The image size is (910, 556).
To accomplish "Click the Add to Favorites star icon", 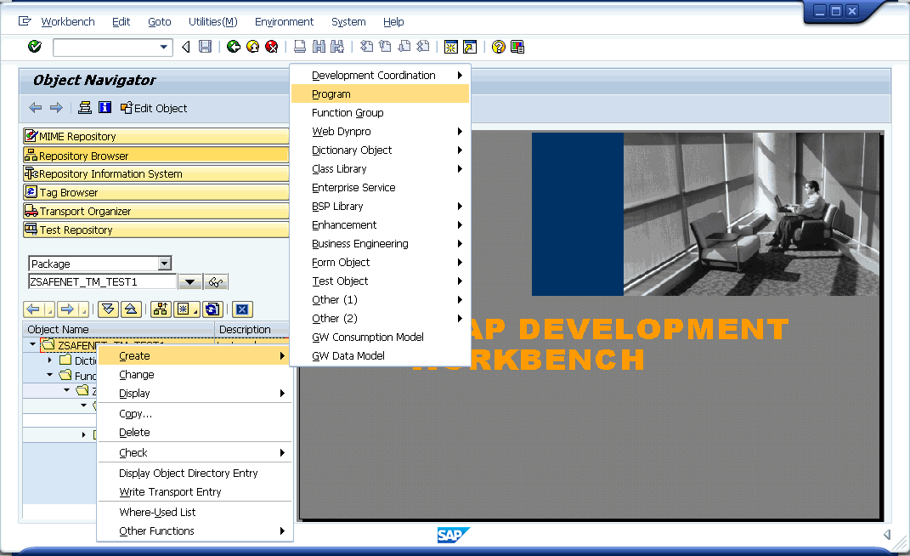I will [186, 309].
